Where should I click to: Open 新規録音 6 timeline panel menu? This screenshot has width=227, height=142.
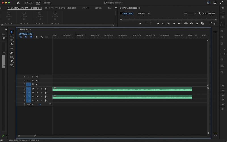[x=31, y=30]
